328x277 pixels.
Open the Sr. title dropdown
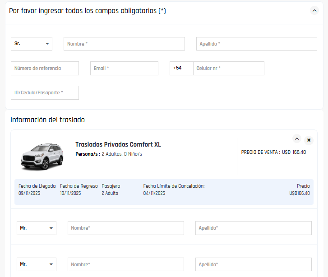32,44
